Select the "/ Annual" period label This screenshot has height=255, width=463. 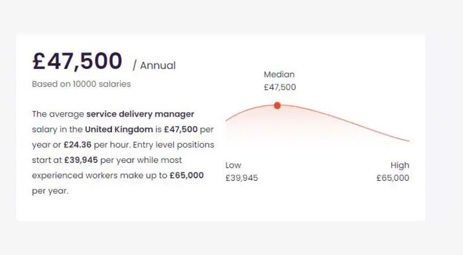pos(154,65)
